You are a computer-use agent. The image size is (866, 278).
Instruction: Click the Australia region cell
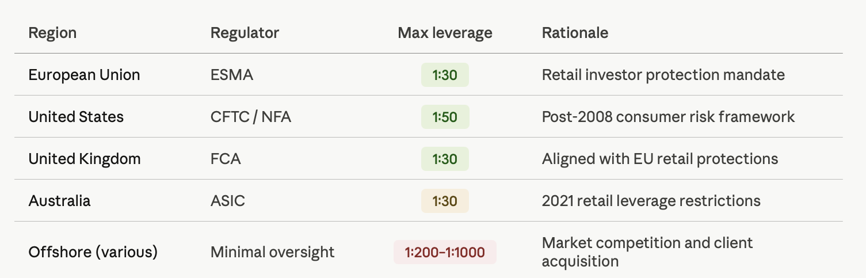[x=59, y=201]
